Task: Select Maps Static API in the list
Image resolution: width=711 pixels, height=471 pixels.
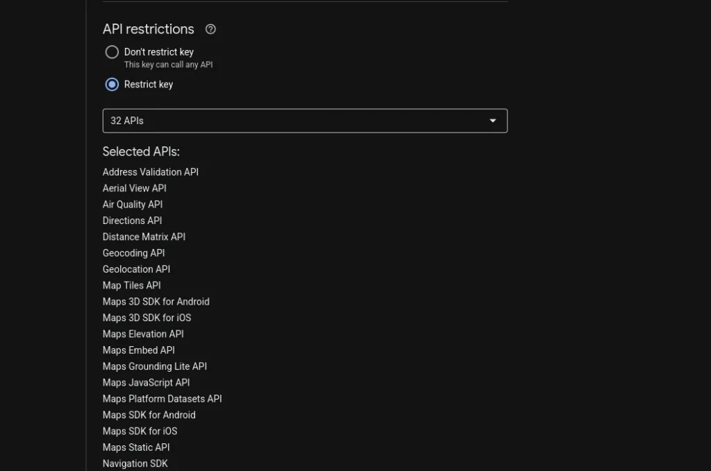Action: point(136,447)
